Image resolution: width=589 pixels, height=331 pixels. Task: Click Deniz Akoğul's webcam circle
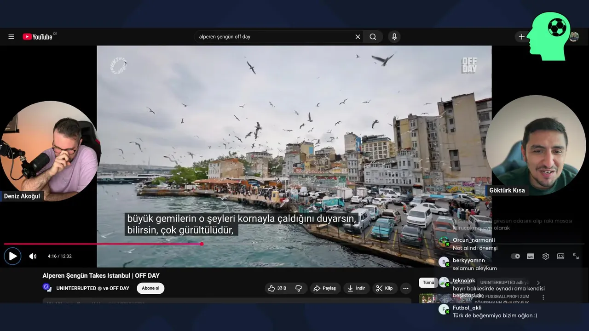50,151
